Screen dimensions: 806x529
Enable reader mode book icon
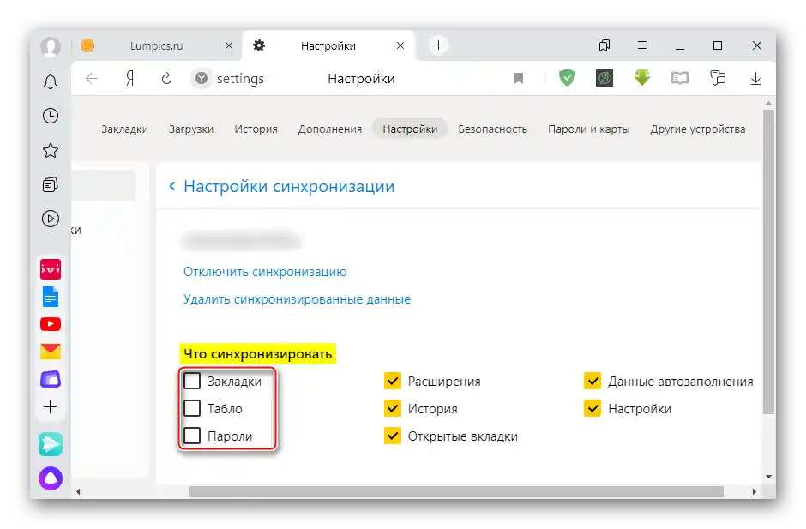(x=680, y=78)
